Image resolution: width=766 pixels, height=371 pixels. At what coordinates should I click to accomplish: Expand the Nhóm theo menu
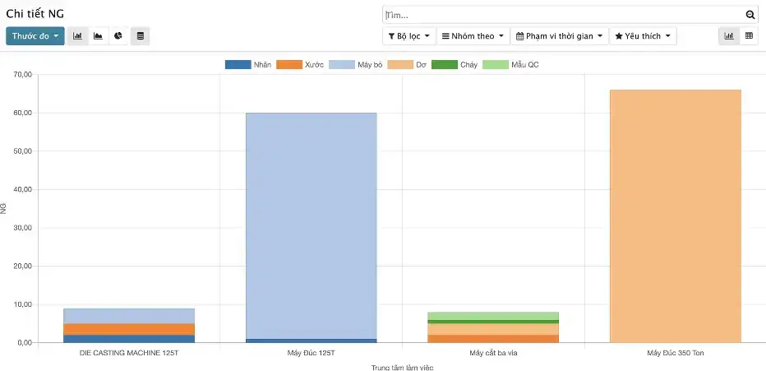[472, 36]
